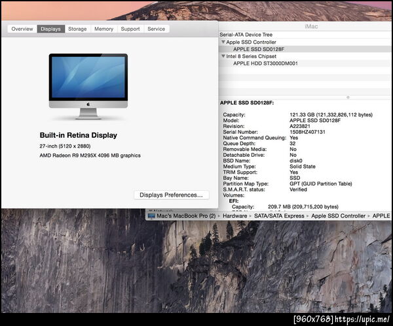
Task: Collapse the Intel 8 Series Chipset node
Action: click(x=223, y=56)
